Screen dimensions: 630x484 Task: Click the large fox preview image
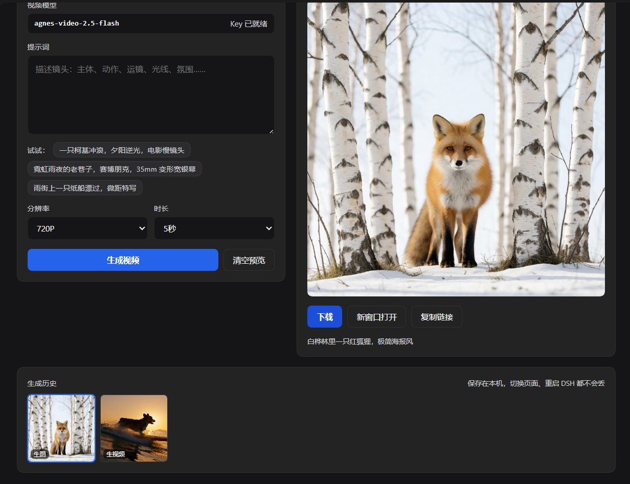point(456,148)
